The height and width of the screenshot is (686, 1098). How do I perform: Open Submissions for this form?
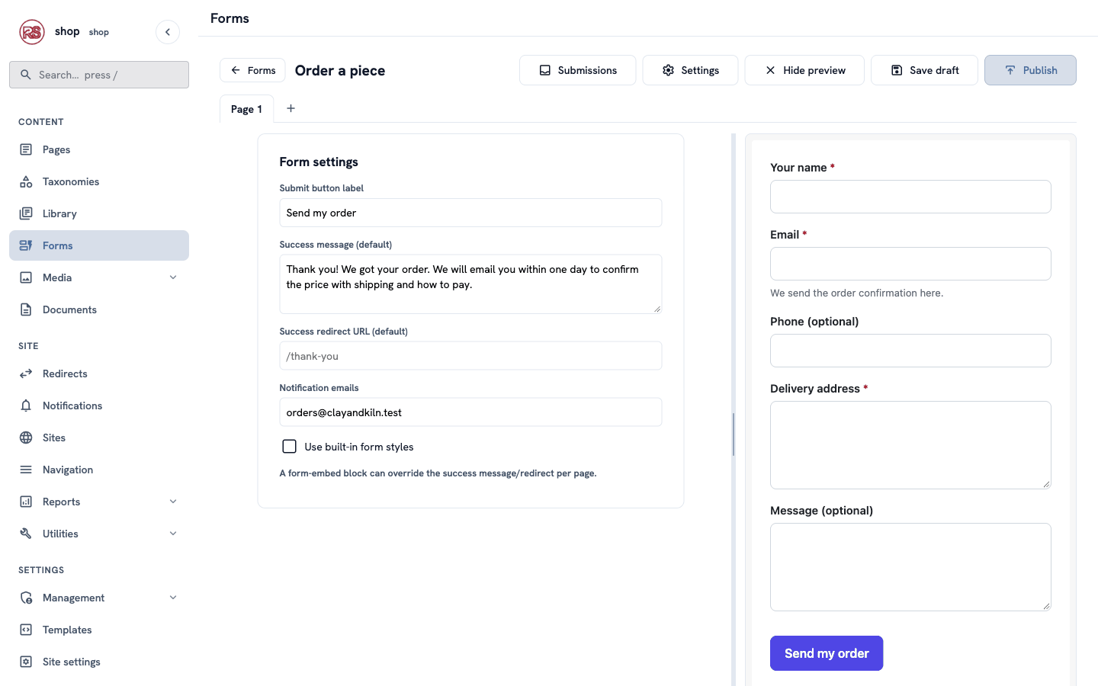coord(577,70)
